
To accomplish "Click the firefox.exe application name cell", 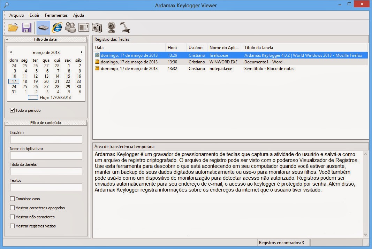I will point(219,55).
